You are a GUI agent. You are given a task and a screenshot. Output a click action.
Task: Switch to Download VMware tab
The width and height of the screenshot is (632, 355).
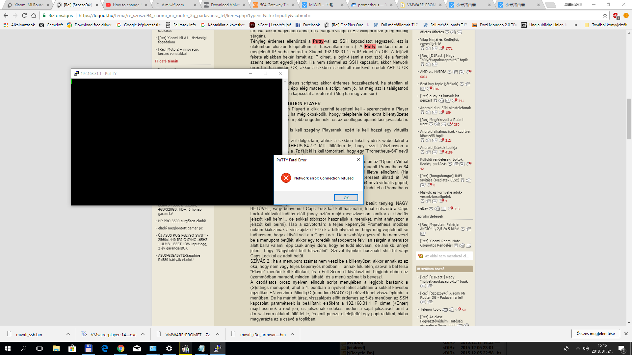[x=225, y=5]
